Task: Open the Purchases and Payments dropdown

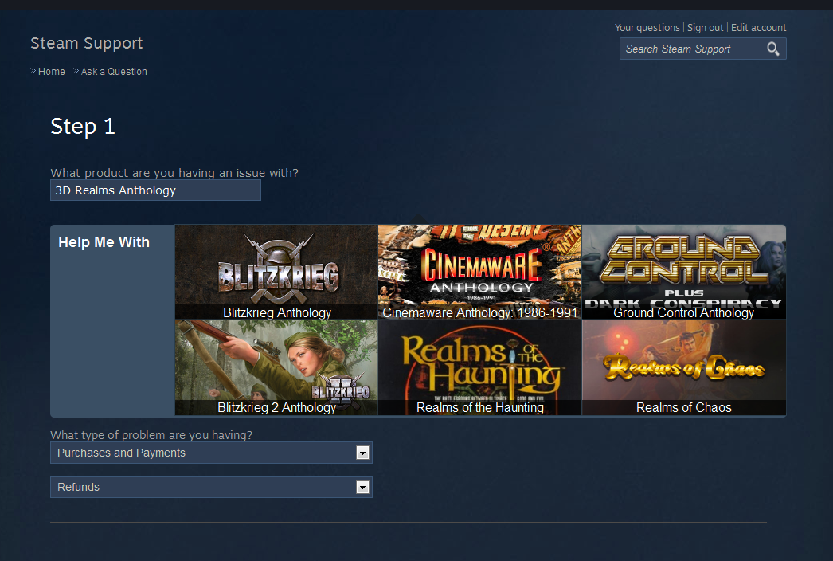Action: (x=211, y=453)
